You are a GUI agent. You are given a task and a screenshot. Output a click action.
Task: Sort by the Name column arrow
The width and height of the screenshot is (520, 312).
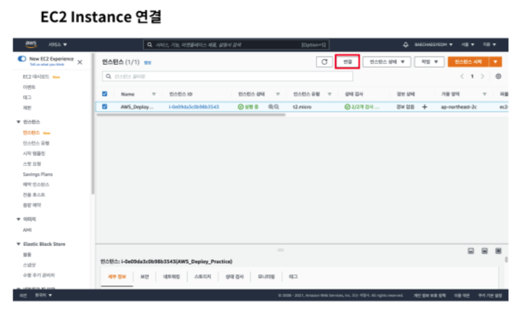[154, 94]
